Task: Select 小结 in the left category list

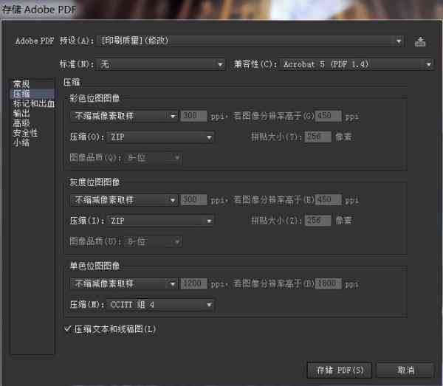Action: point(21,142)
